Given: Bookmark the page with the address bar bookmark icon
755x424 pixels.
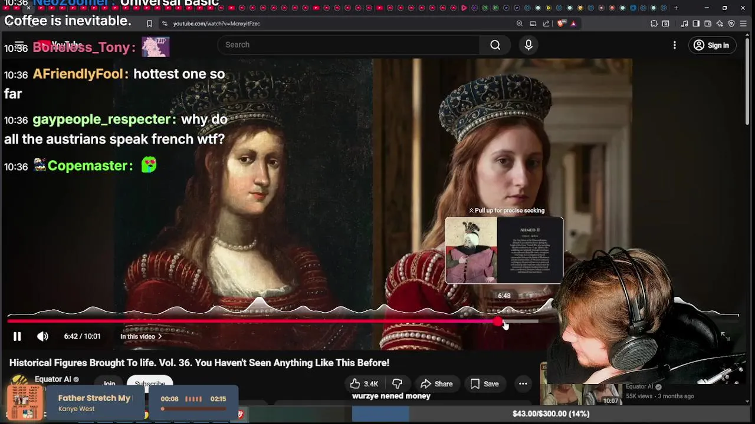Looking at the screenshot, I should 149,24.
